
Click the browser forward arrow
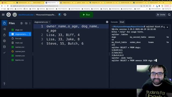(5, 6)
